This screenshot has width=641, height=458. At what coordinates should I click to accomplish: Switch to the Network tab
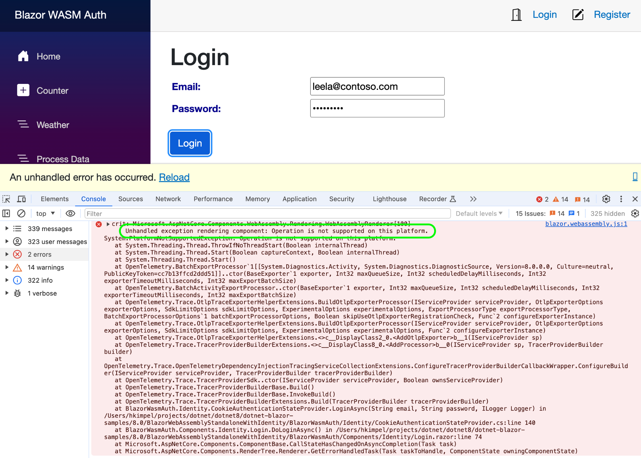coord(168,199)
